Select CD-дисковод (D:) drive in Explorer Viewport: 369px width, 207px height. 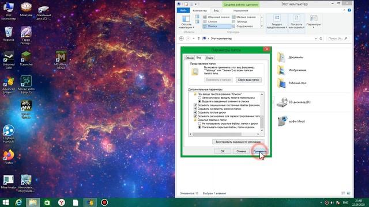pyautogui.click(x=293, y=102)
